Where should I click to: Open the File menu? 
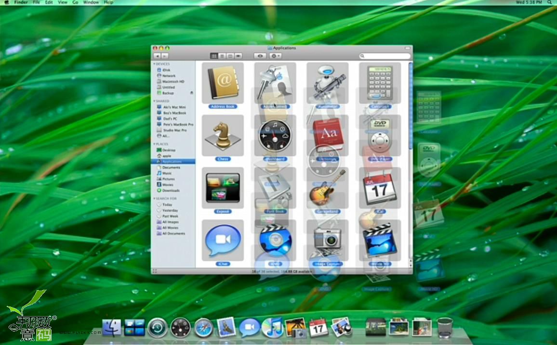click(x=36, y=2)
